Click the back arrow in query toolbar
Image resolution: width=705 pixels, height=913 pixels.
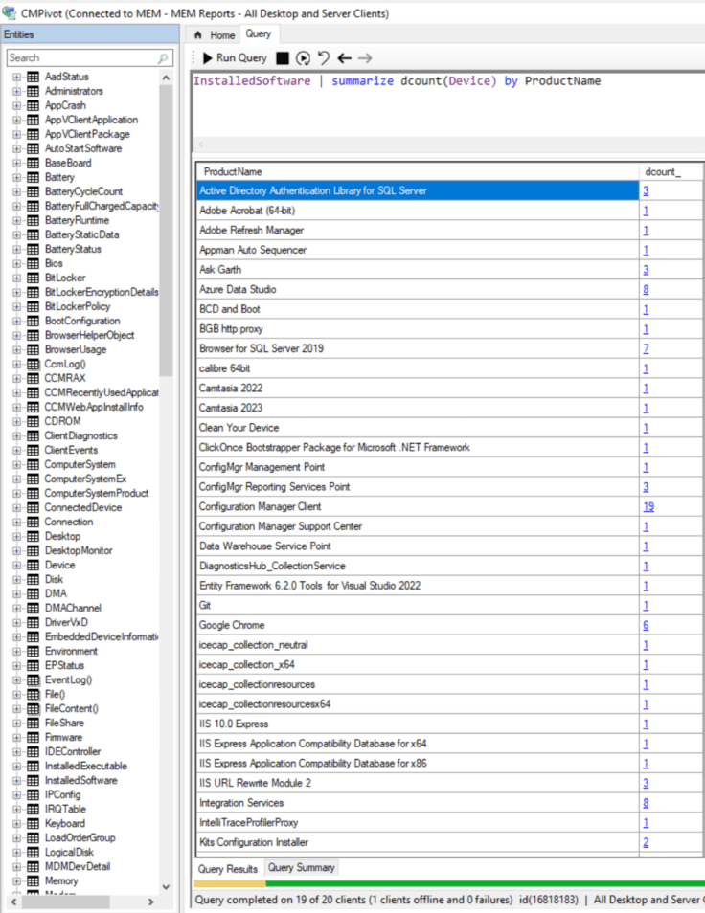tap(344, 58)
